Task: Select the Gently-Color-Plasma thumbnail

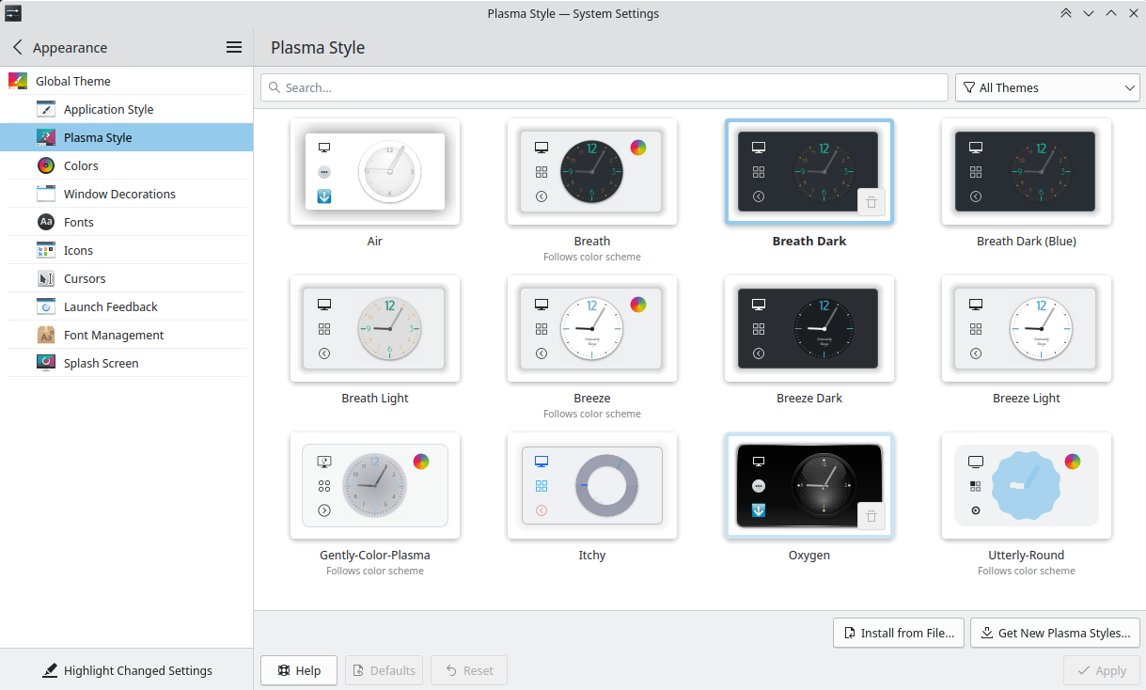Action: pyautogui.click(x=375, y=486)
